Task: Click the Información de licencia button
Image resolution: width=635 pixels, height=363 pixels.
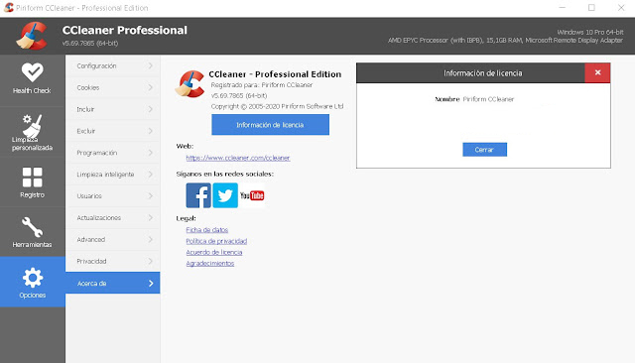Action: tap(270, 125)
